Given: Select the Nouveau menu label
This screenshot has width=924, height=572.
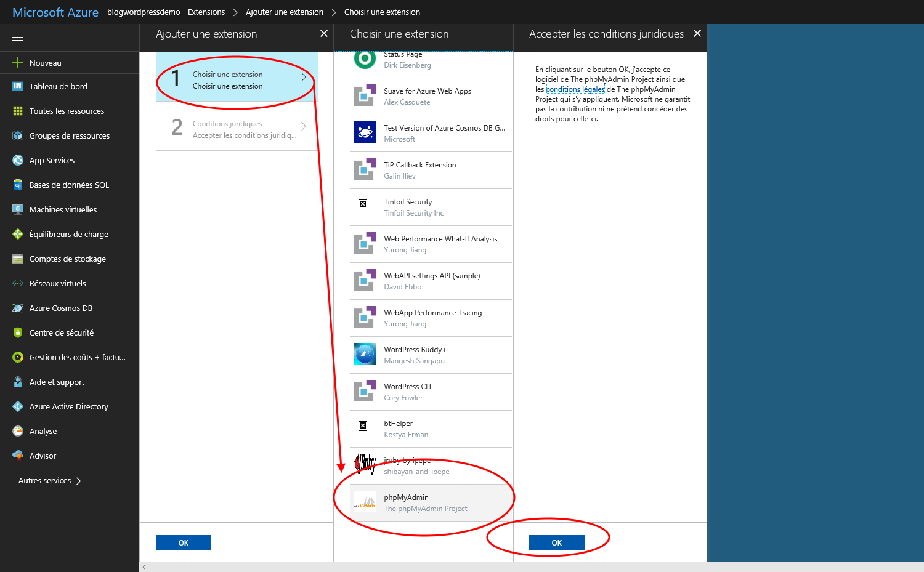Looking at the screenshot, I should pos(46,63).
